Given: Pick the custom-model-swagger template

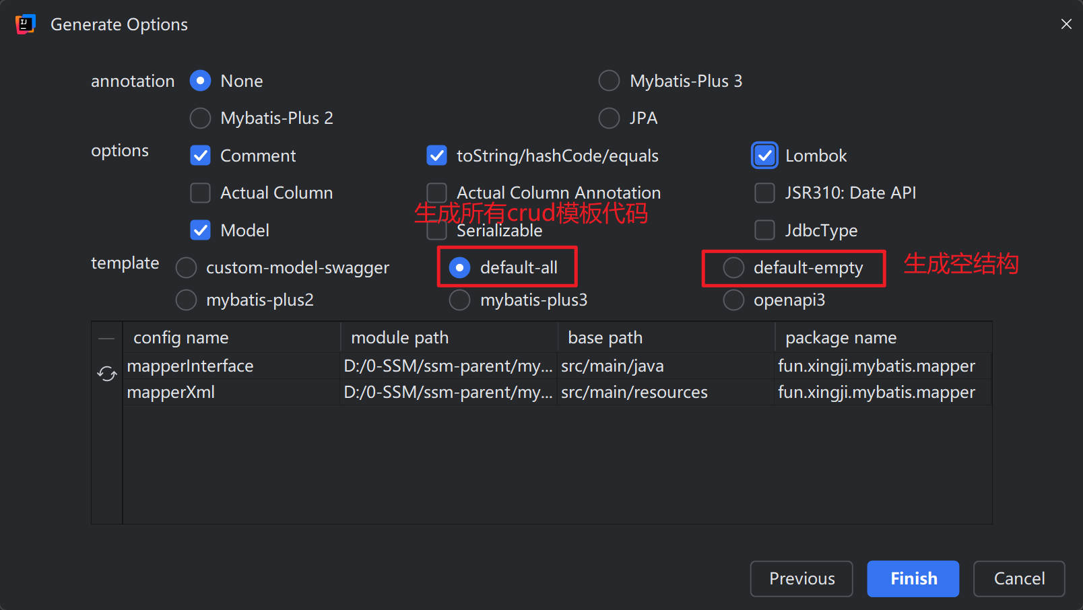Looking at the screenshot, I should point(186,268).
